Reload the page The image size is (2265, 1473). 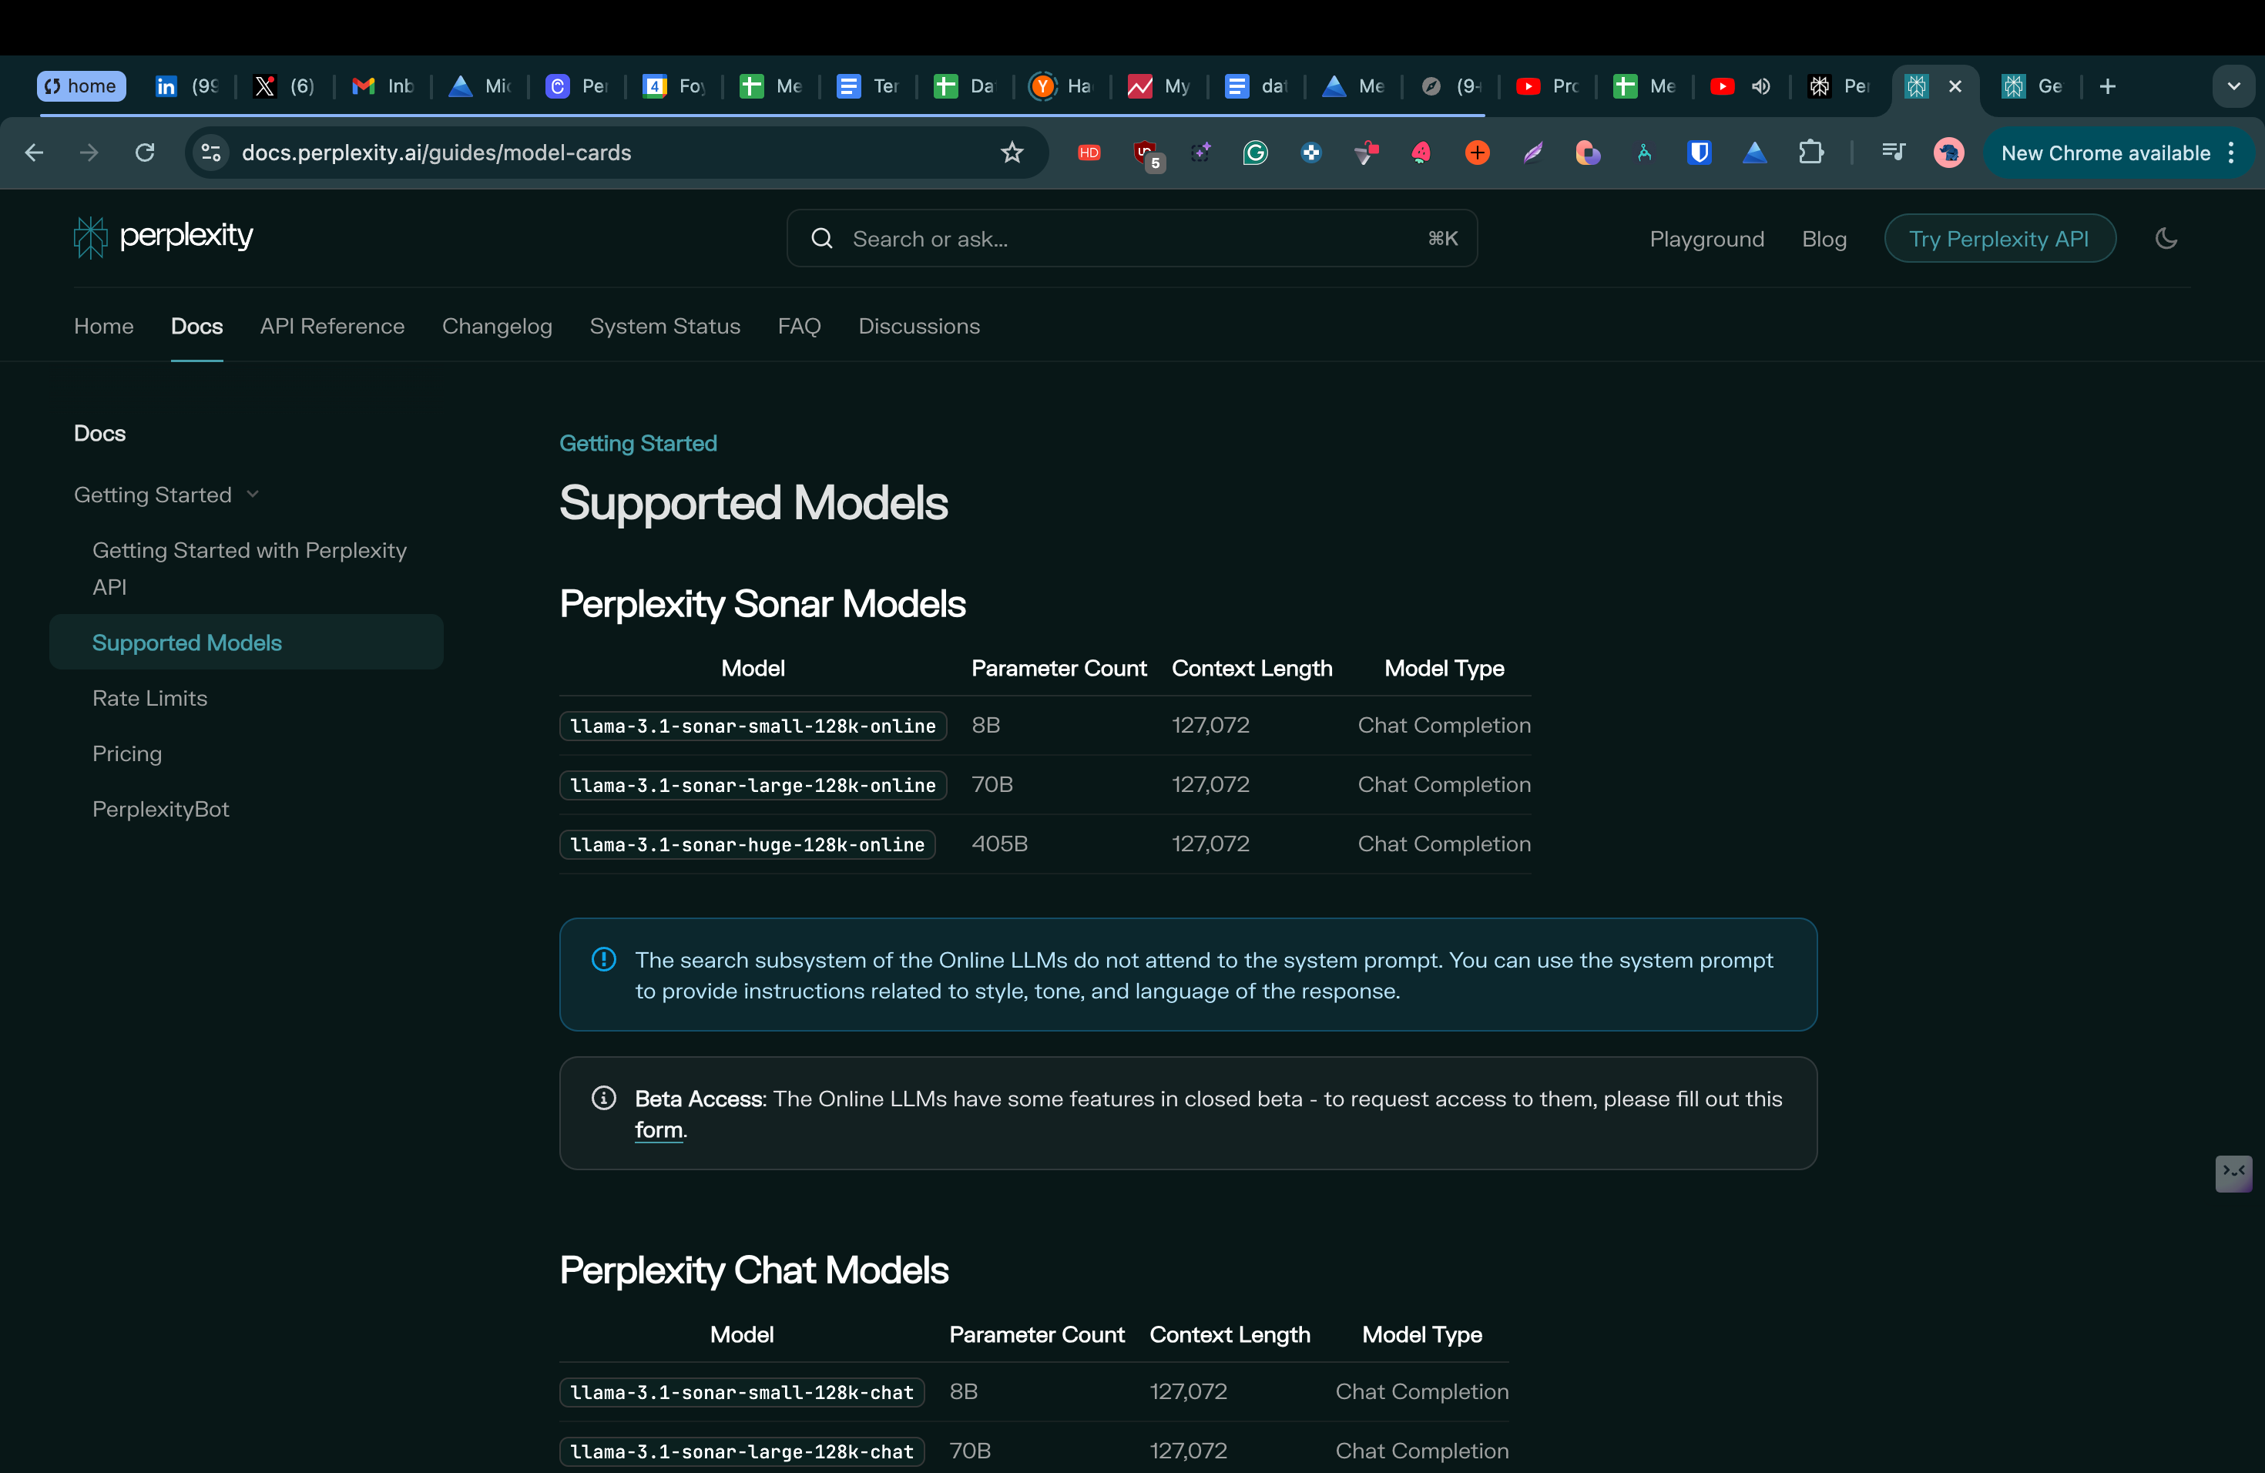pos(145,153)
